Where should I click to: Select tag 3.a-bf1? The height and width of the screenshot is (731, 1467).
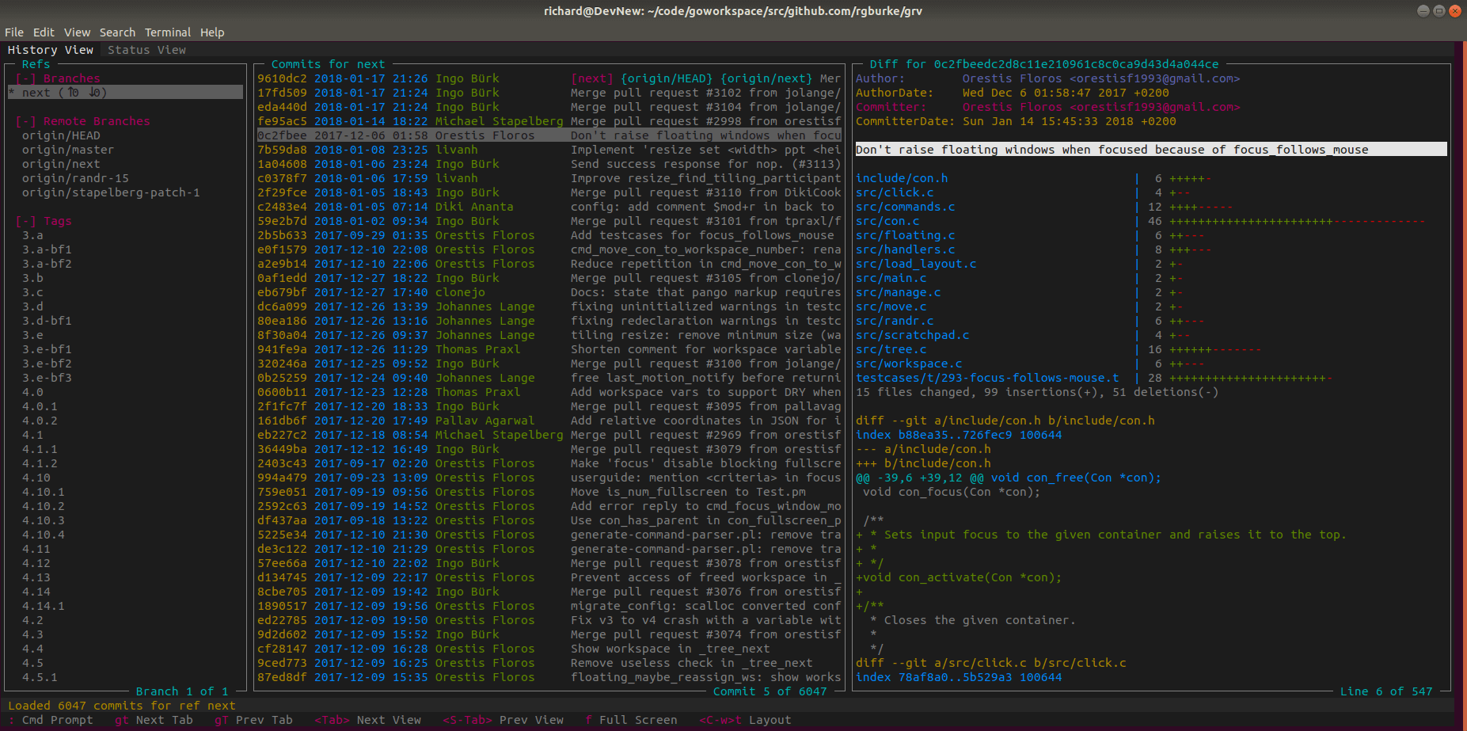(x=47, y=249)
